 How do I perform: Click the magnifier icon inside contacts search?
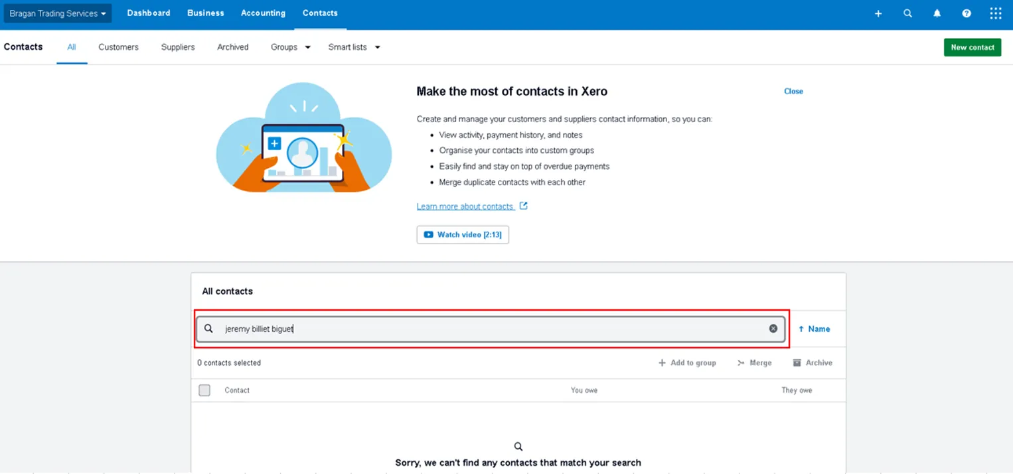(208, 329)
